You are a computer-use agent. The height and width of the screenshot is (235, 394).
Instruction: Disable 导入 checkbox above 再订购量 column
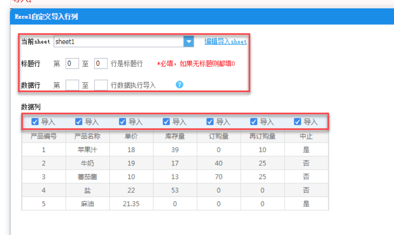[253, 122]
